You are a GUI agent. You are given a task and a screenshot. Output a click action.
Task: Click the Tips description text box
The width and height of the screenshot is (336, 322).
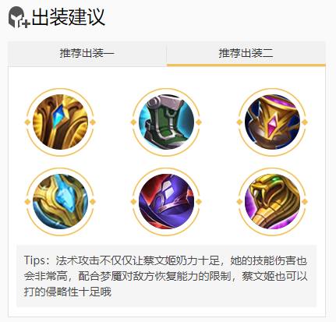166,276
